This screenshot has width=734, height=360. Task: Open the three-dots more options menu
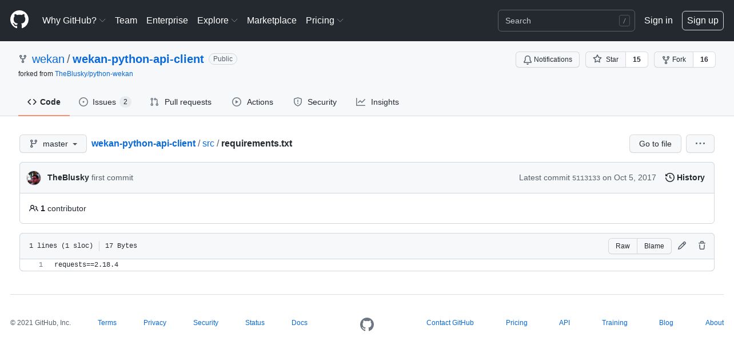[x=700, y=144]
